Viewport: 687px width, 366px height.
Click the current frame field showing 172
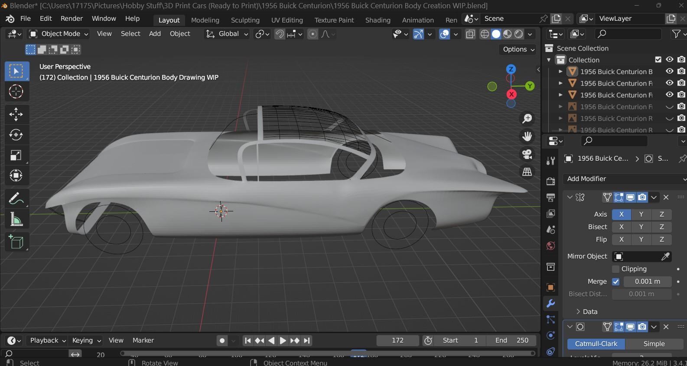[x=397, y=340]
